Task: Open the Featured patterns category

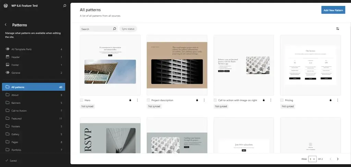Action: coord(34,119)
